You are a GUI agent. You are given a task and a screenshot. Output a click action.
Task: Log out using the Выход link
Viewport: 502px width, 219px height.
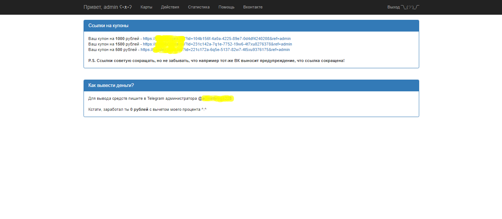[x=393, y=7]
